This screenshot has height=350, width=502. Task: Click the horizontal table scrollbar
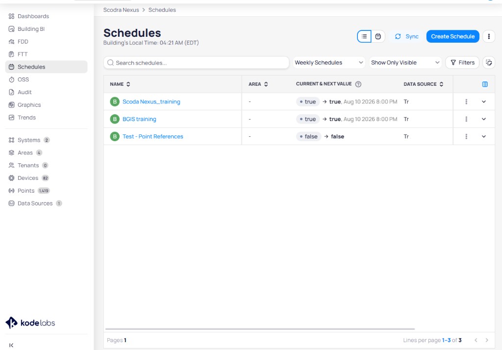[x=260, y=329]
